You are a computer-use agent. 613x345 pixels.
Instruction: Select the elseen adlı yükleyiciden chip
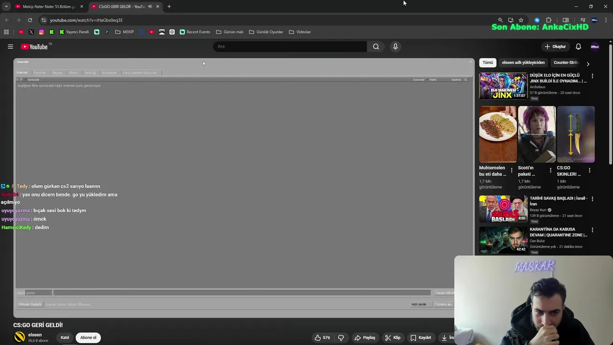pos(523,63)
